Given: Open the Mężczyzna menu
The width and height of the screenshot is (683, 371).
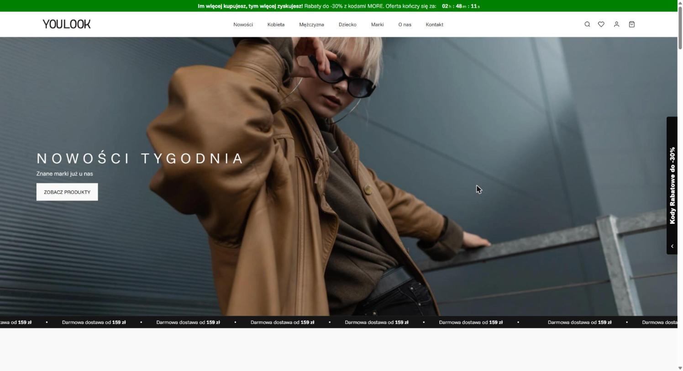Looking at the screenshot, I should (x=311, y=25).
